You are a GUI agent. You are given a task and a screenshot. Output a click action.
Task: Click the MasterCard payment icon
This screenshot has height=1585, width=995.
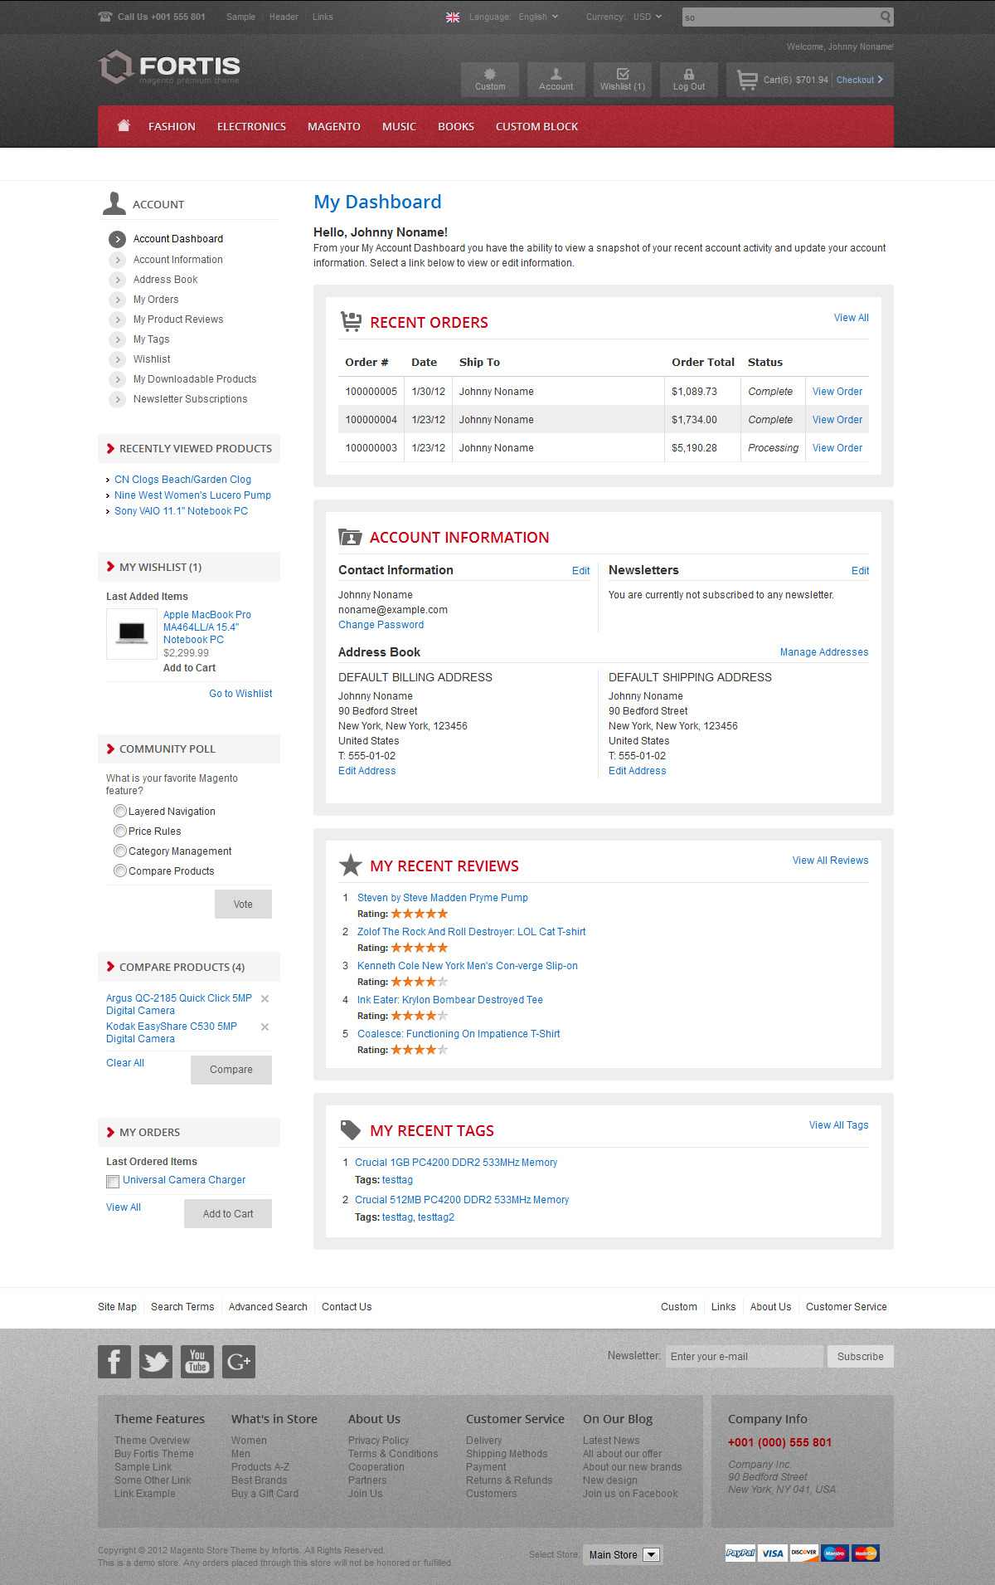click(866, 1553)
